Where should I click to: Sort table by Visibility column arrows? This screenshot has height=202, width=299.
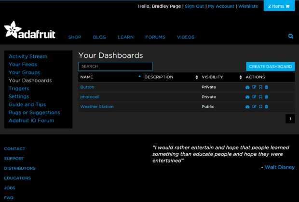241,77
